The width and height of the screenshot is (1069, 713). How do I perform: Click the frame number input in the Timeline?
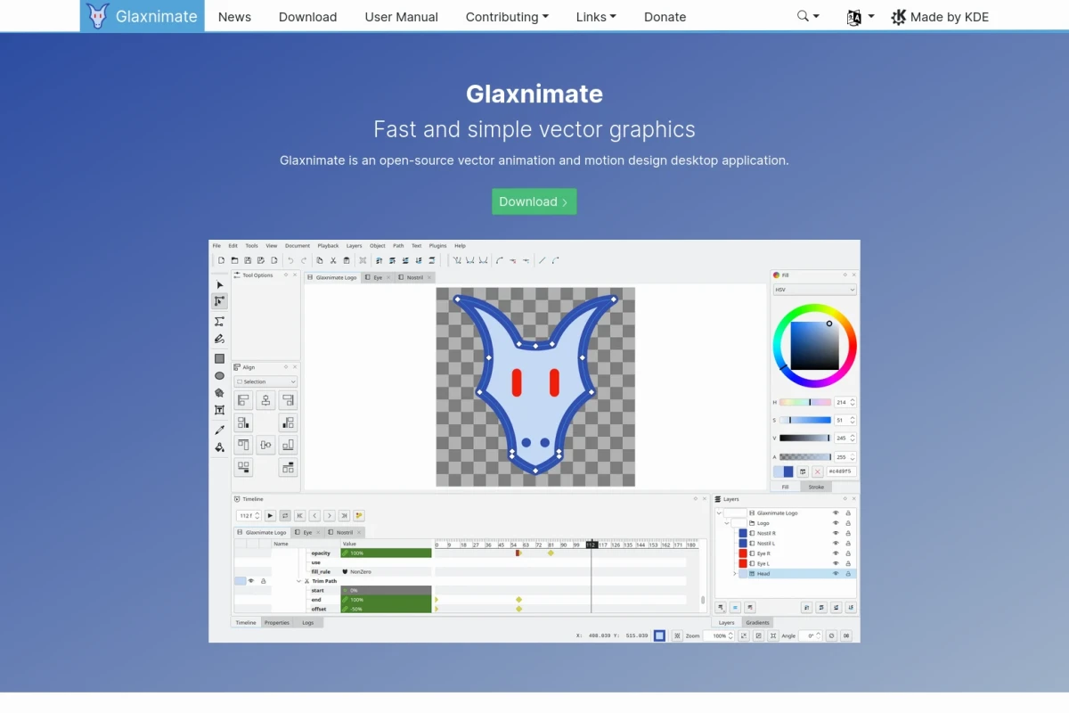tap(247, 515)
